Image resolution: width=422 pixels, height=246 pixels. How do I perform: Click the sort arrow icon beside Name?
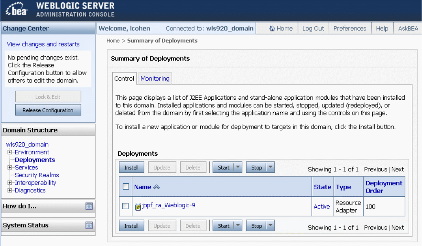click(x=156, y=187)
